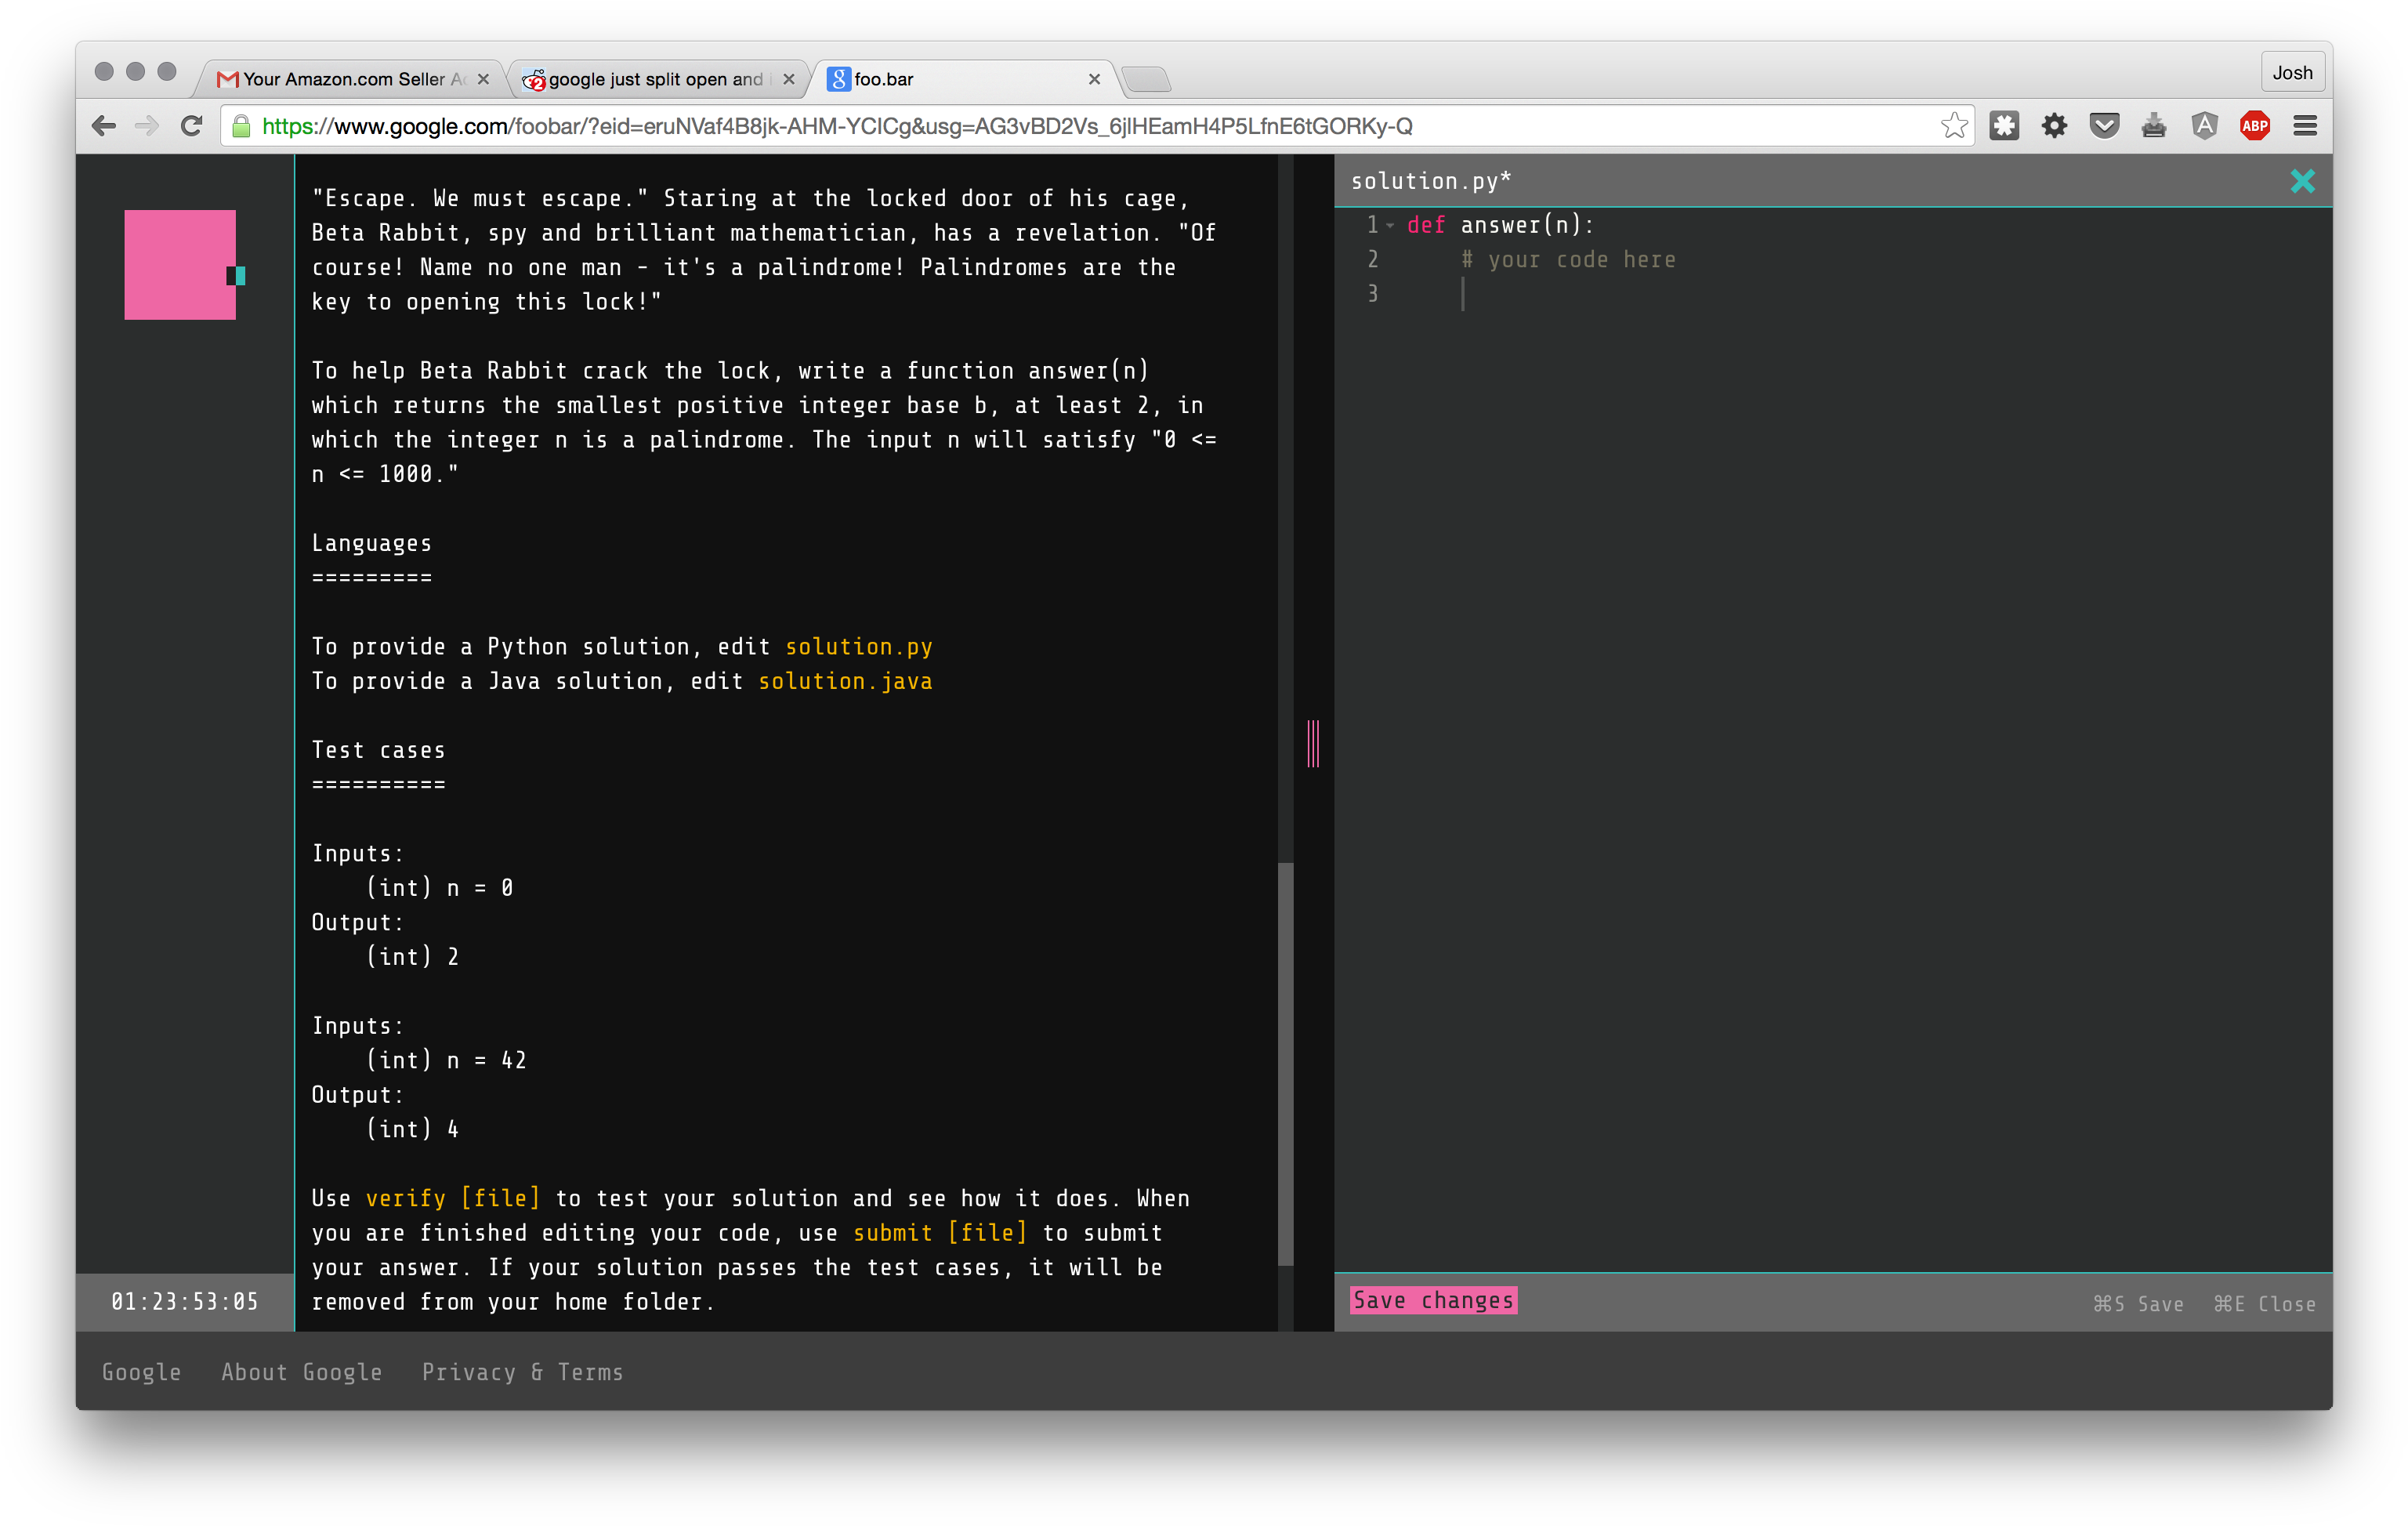Open the solution.java link
Screen dimensions: 2408x1526
[x=845, y=681]
